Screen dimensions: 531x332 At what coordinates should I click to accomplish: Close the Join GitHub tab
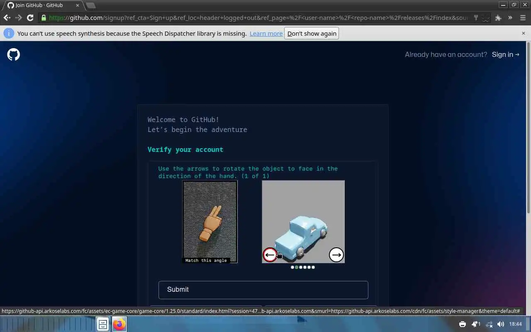pos(78,5)
